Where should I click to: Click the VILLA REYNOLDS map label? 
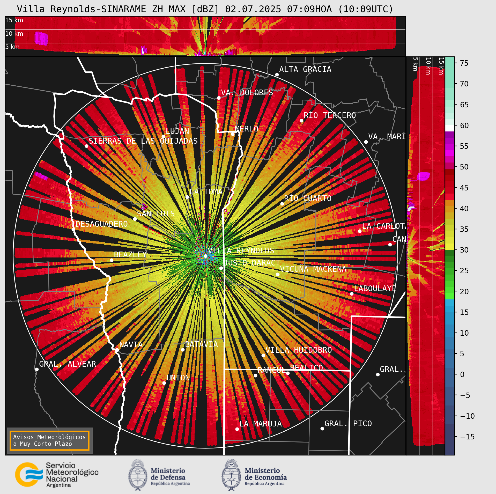coord(241,250)
